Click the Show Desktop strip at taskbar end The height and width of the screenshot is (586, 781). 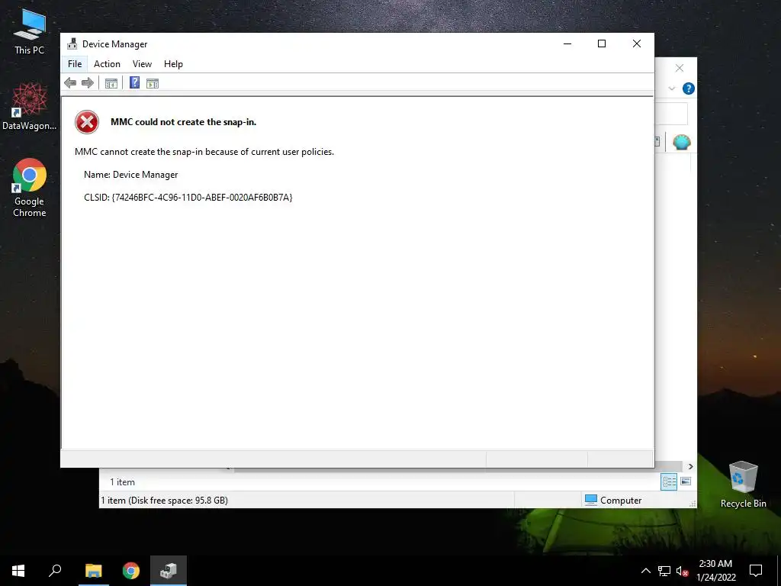779,571
